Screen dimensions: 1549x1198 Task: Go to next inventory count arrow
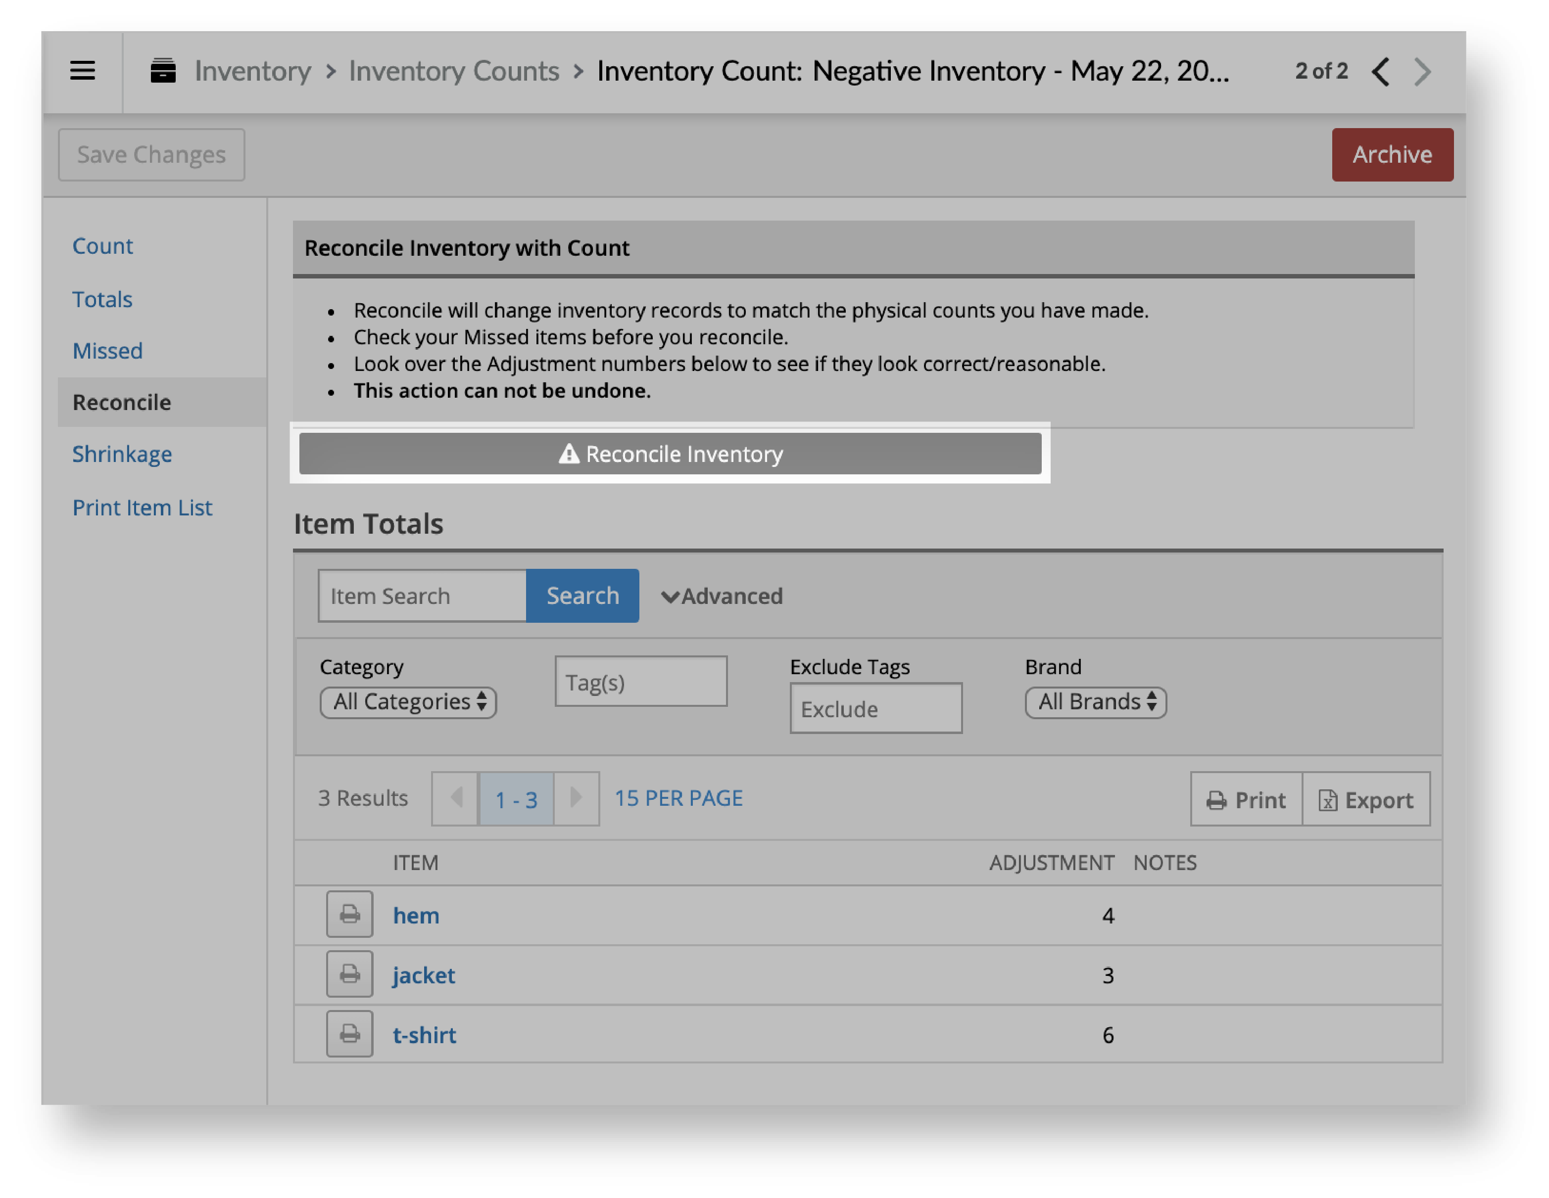pos(1423,72)
